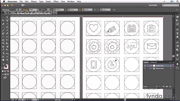The width and height of the screenshot is (180, 101).
Task: Select the Eraser tool
Action: pyautogui.click(x=7, y=33)
